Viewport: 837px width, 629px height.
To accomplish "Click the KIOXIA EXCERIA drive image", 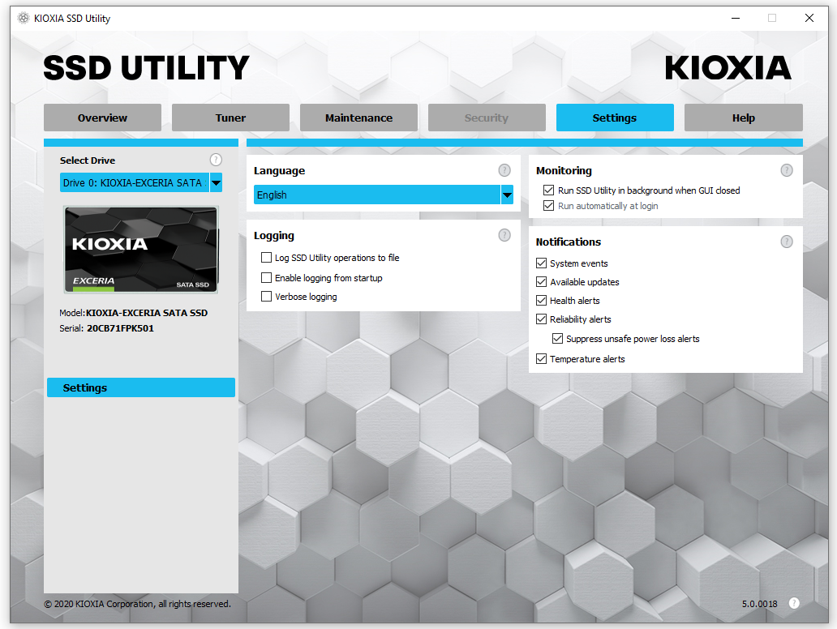I will 141,250.
